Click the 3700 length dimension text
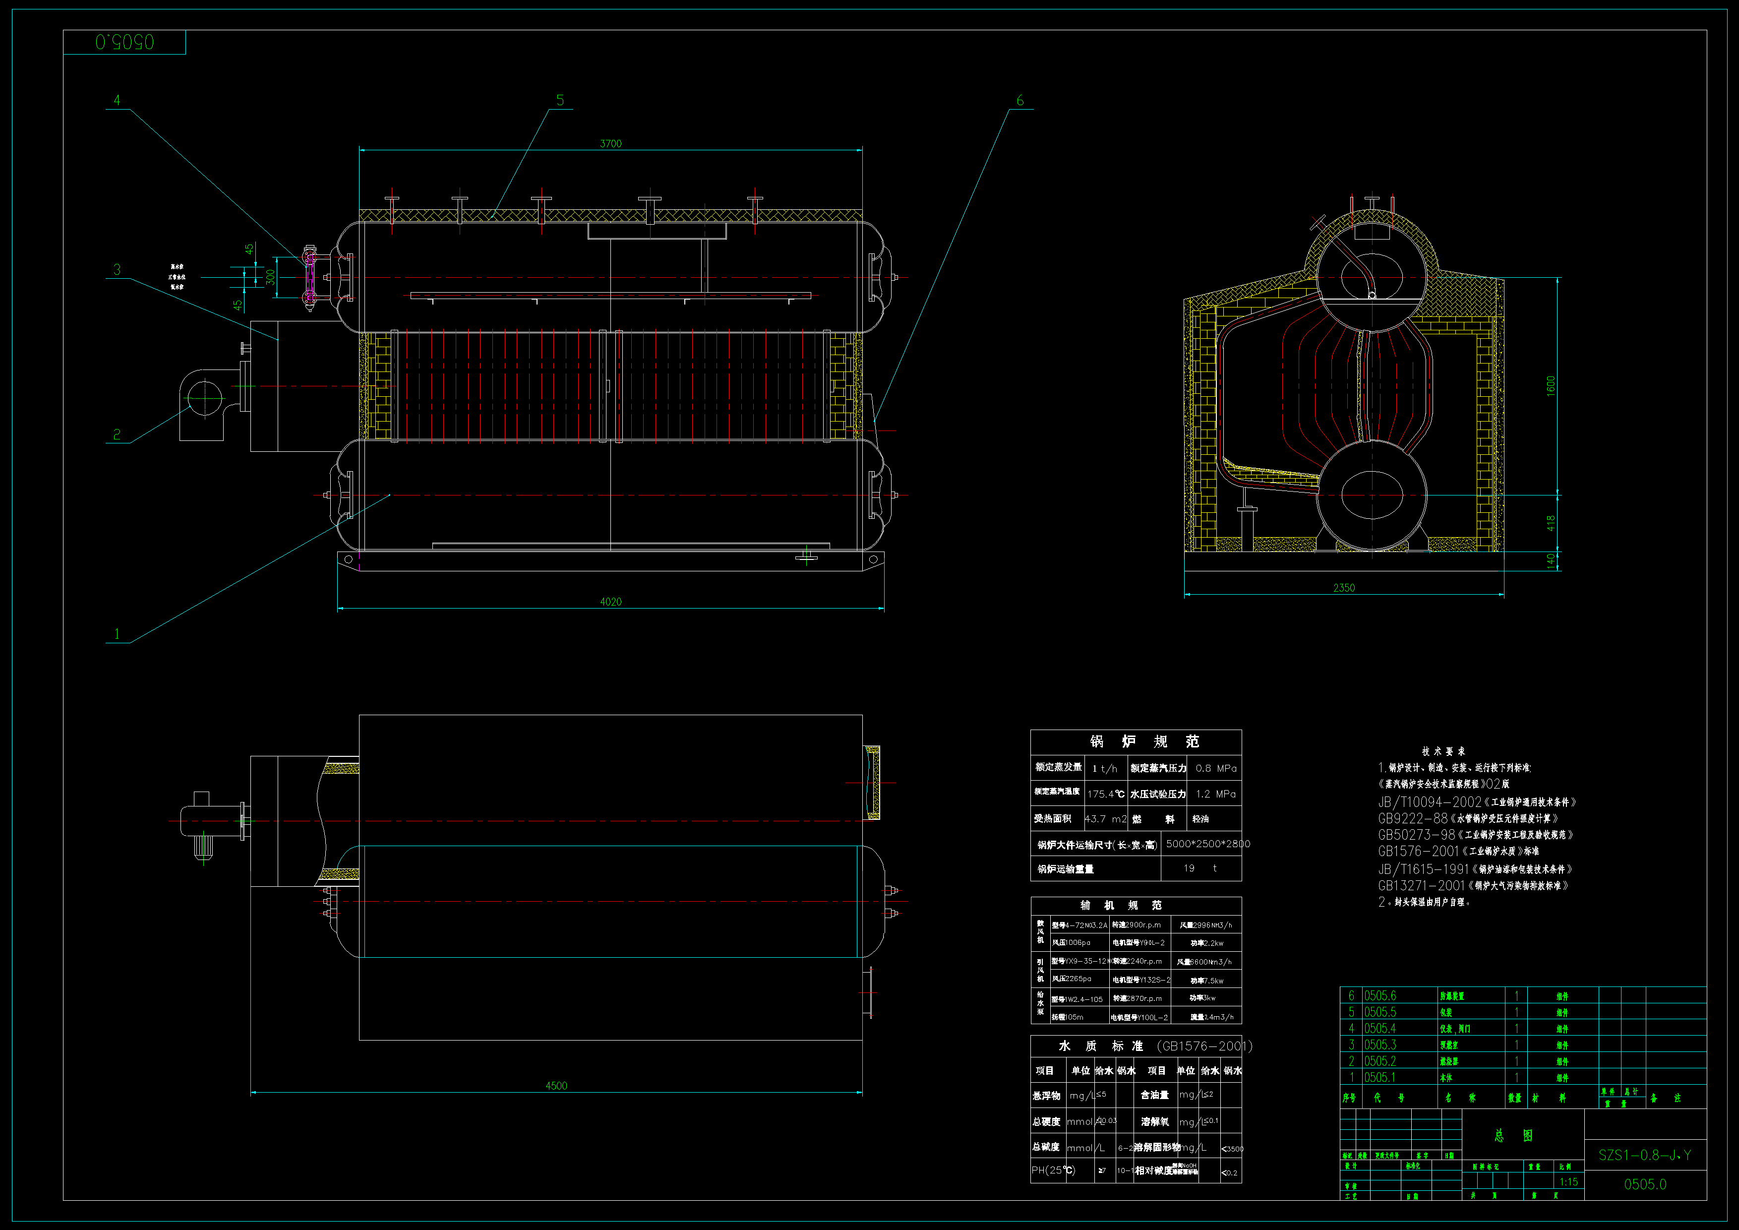 pyautogui.click(x=610, y=143)
